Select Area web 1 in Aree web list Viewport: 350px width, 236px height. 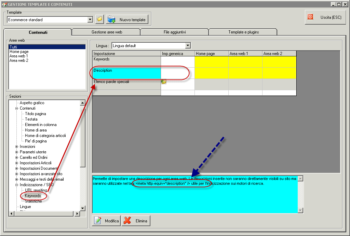[19, 56]
